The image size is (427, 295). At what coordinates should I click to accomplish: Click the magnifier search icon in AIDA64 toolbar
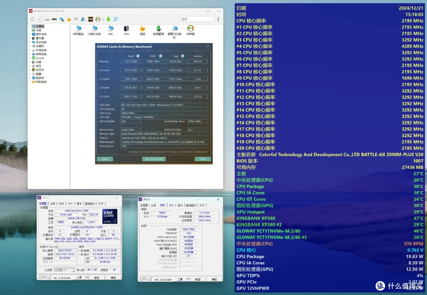pos(116,19)
